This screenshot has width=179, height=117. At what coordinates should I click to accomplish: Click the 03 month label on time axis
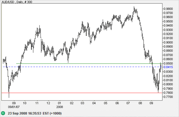(82, 103)
